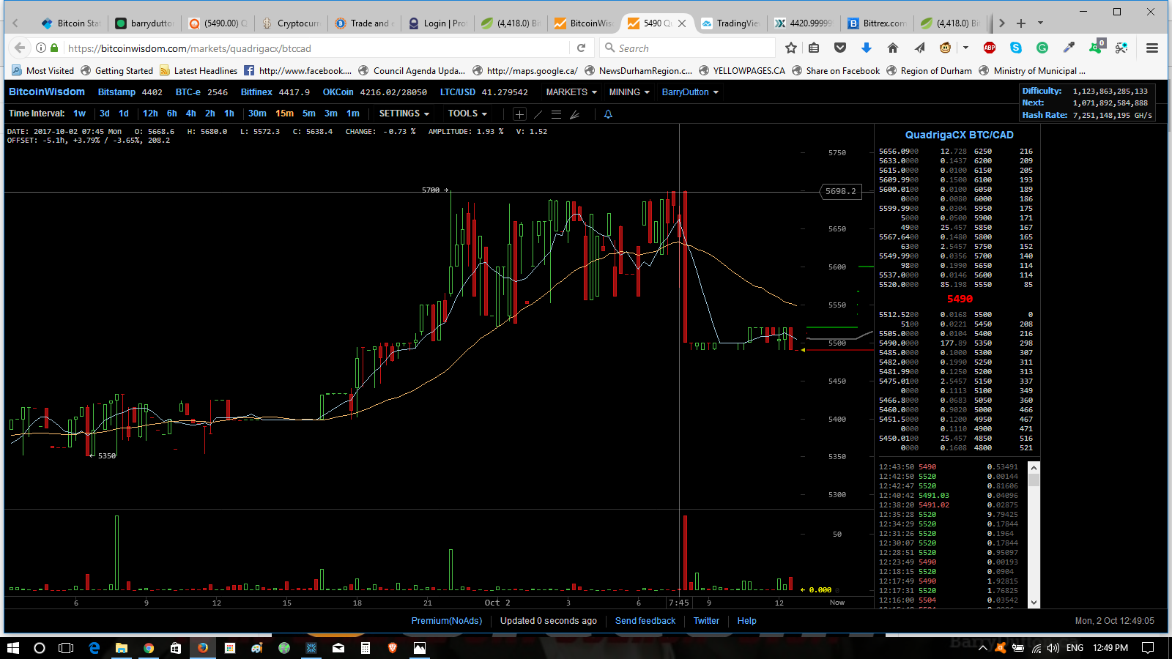
Task: Set time interval to 1h
Action: (229, 113)
